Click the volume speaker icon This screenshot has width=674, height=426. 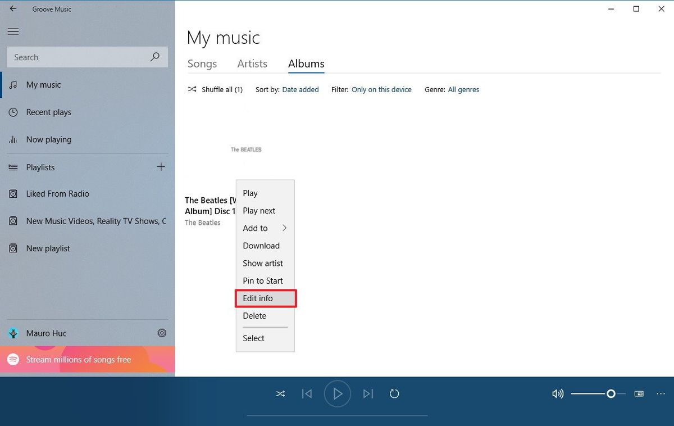(557, 393)
